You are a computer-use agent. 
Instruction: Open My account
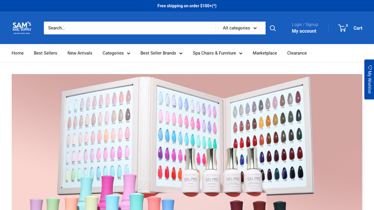[304, 31]
